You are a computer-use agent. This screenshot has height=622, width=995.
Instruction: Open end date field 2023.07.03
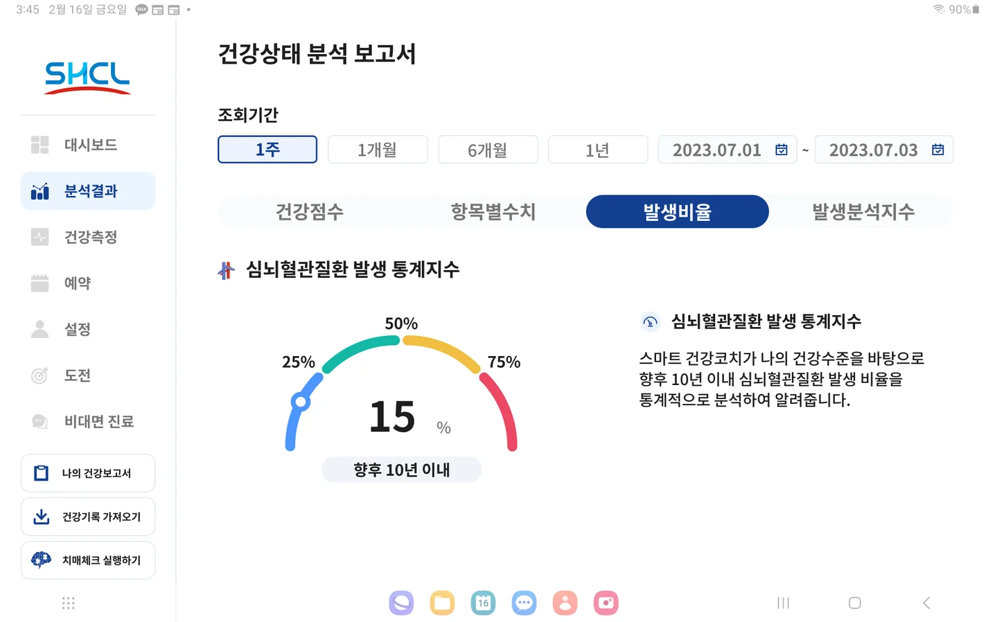[x=884, y=150]
